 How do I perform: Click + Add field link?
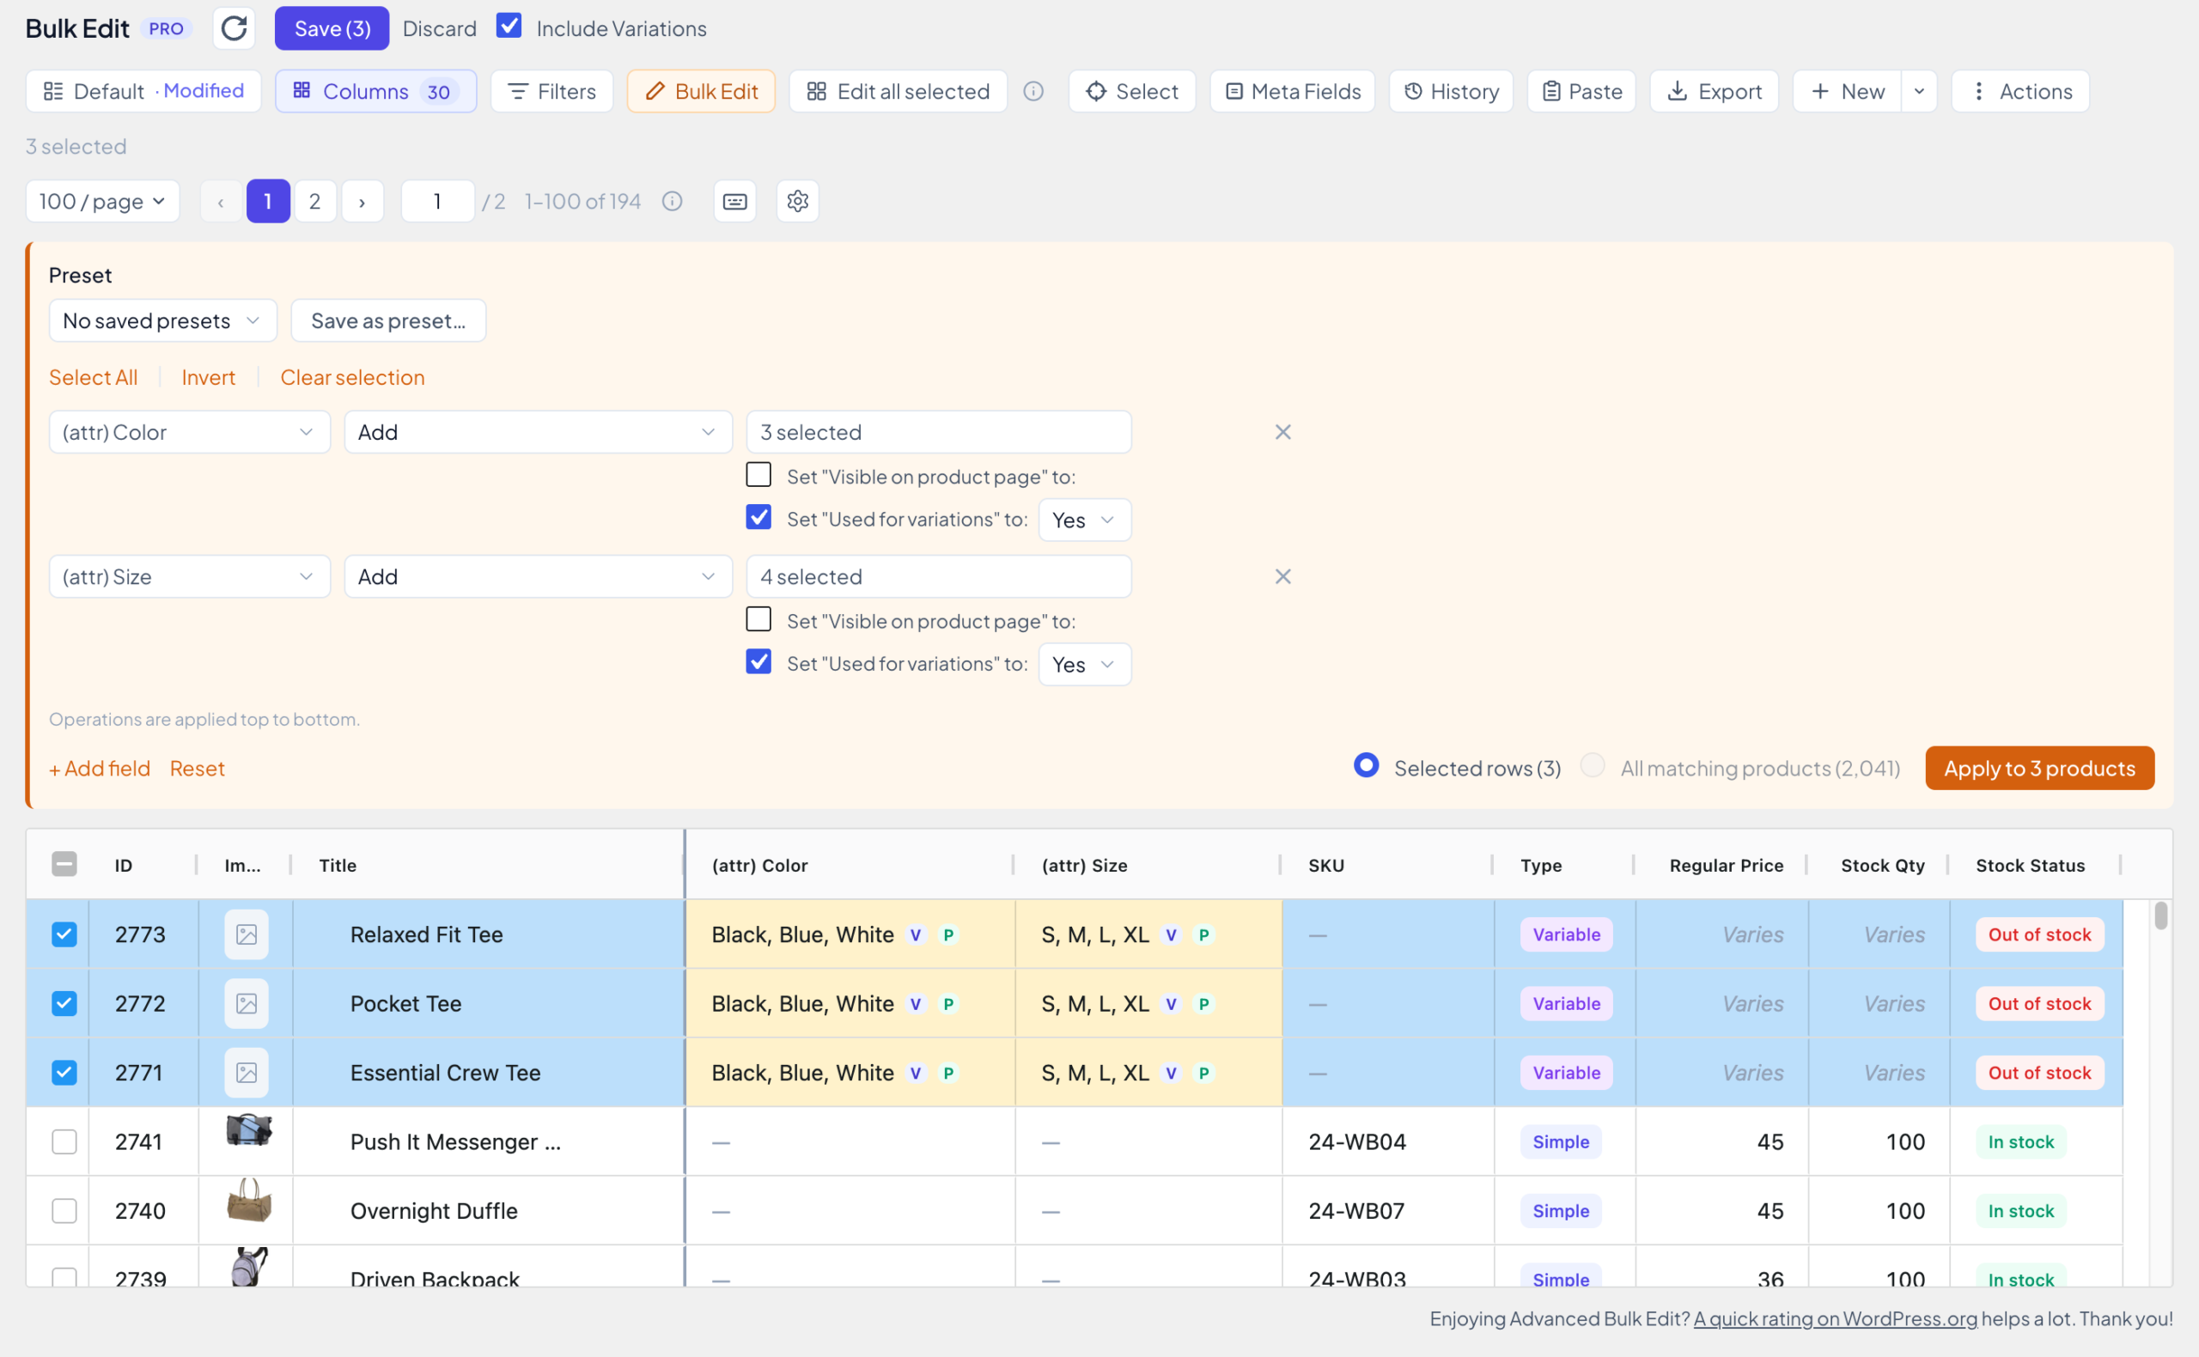[100, 770]
